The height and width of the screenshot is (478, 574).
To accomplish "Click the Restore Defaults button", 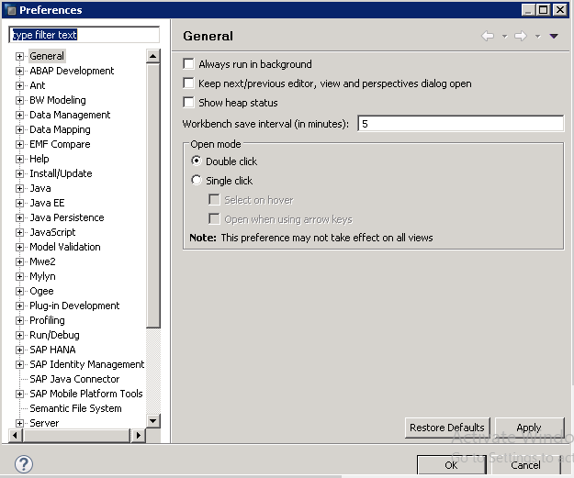I will (446, 428).
